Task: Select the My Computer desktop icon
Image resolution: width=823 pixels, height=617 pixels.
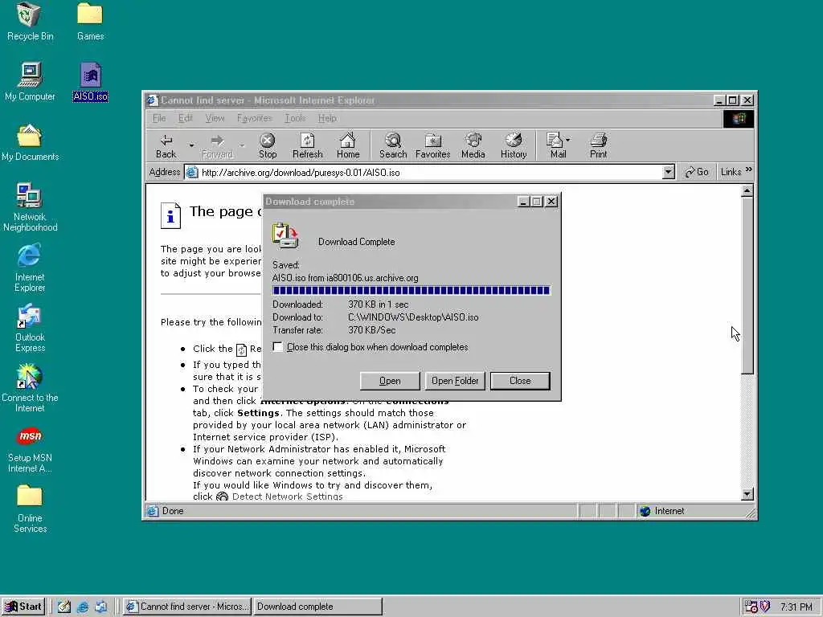Action: click(x=30, y=82)
